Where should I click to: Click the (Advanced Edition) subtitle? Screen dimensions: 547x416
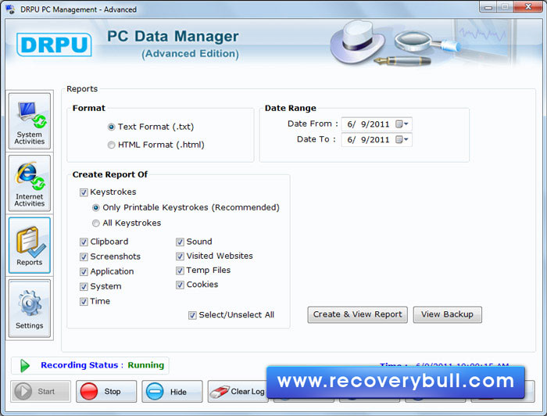pyautogui.click(x=190, y=54)
